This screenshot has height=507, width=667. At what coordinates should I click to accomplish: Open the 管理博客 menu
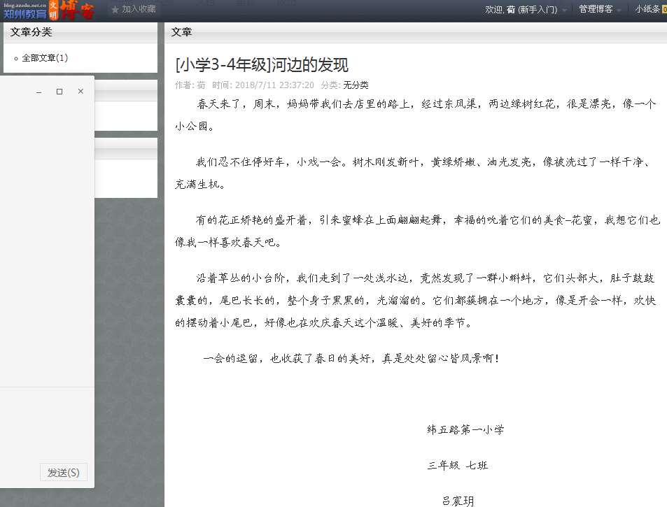click(x=595, y=9)
